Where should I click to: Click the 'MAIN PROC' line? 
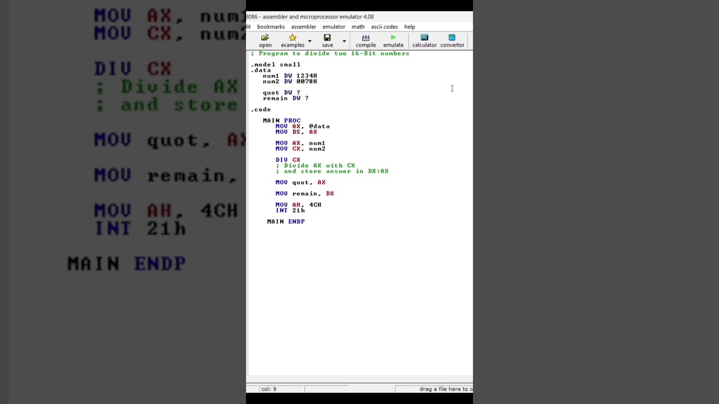click(x=281, y=121)
